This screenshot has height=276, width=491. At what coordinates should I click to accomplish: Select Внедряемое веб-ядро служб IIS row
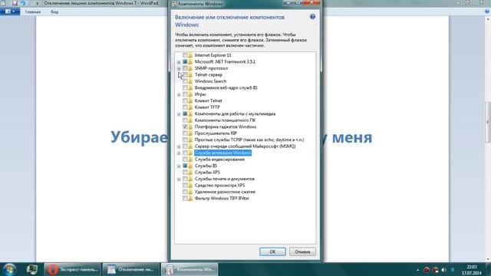226,87
